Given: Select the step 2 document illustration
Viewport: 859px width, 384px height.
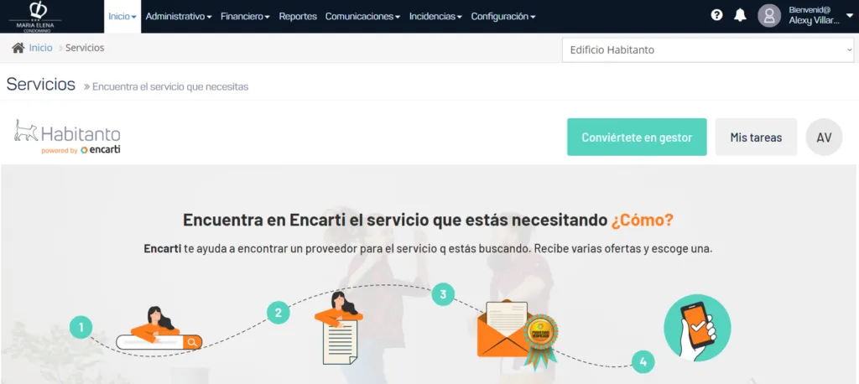Looking at the screenshot, I should [339, 328].
